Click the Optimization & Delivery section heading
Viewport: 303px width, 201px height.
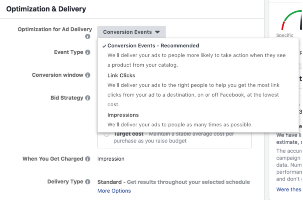click(46, 9)
